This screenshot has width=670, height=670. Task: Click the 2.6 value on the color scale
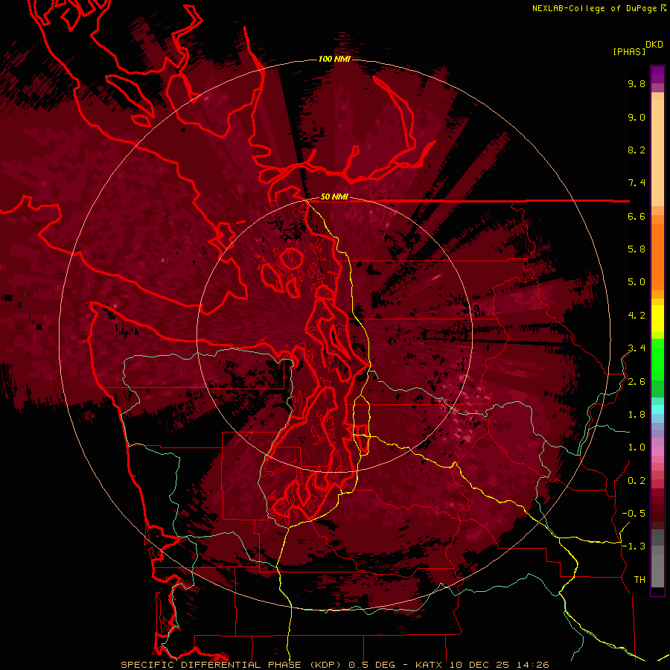click(636, 382)
